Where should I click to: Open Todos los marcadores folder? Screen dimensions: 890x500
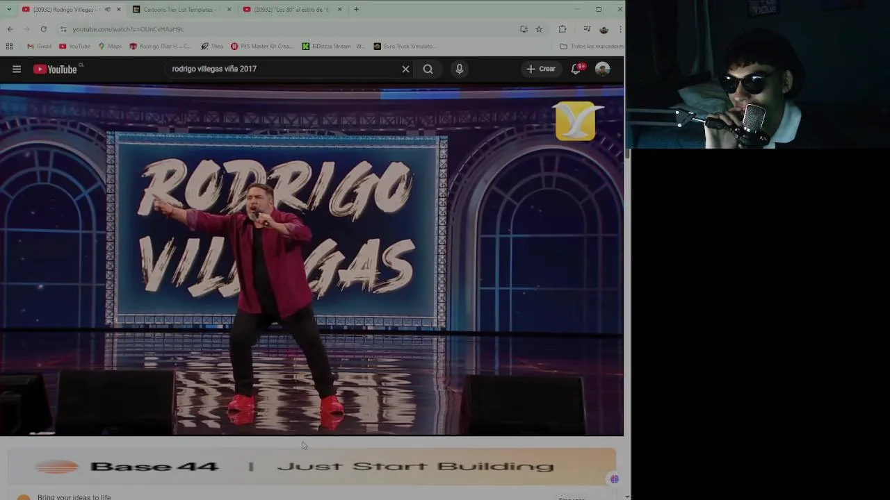click(x=592, y=47)
